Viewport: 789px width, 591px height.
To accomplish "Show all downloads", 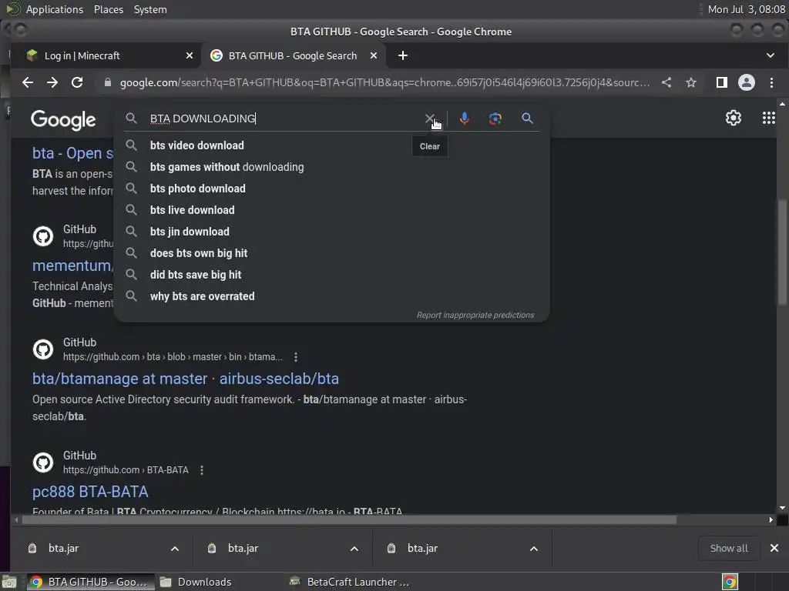I will pyautogui.click(x=729, y=548).
